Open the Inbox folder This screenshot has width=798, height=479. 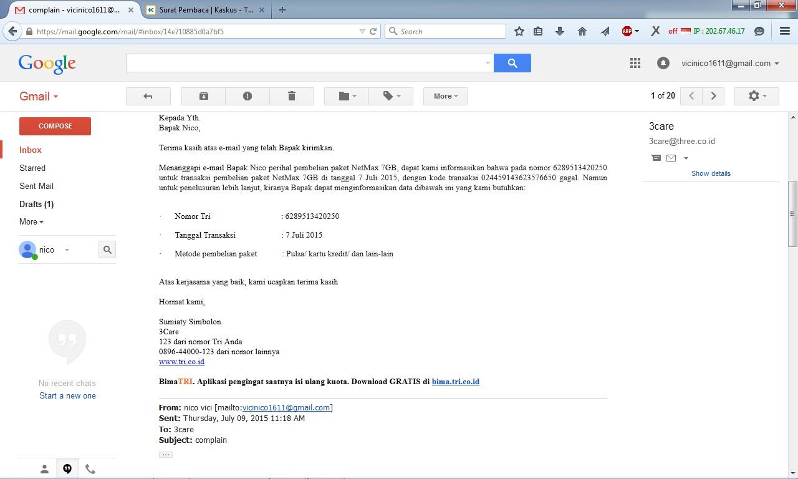31,150
